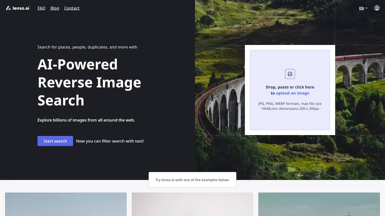Open the Contact page

72,8
